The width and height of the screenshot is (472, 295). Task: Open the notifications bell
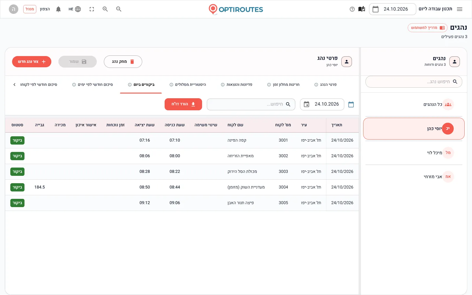coord(58,9)
